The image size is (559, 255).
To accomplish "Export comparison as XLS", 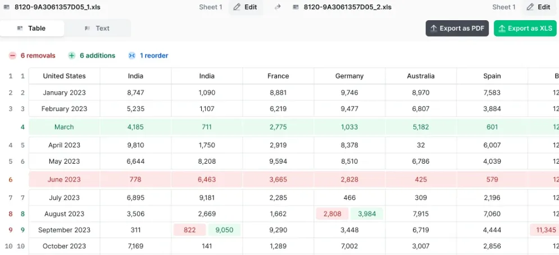I will click(525, 29).
